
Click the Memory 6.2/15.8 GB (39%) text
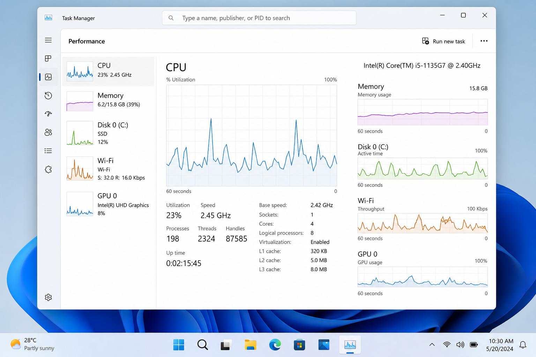(x=119, y=105)
